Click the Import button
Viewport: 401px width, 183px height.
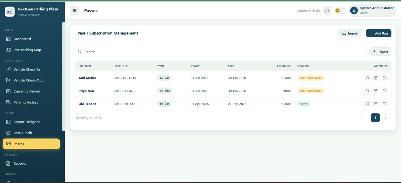point(350,33)
